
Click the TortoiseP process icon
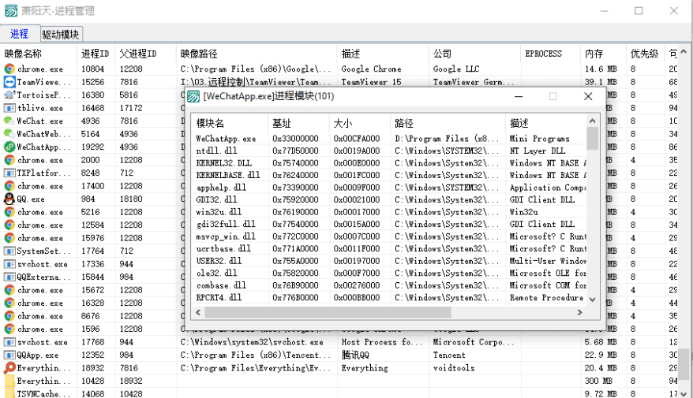click(x=9, y=95)
